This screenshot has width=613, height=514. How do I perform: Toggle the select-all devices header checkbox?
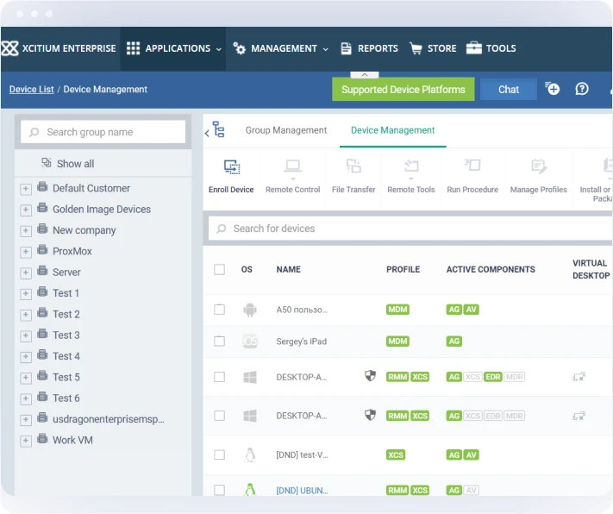[219, 270]
